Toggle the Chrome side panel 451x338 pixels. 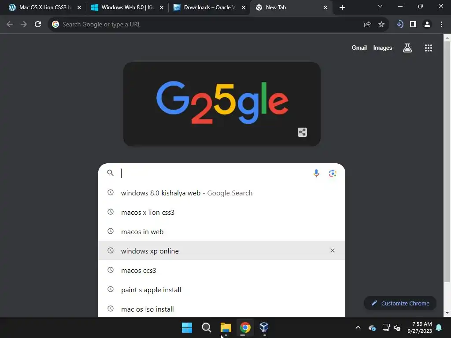pyautogui.click(x=413, y=25)
